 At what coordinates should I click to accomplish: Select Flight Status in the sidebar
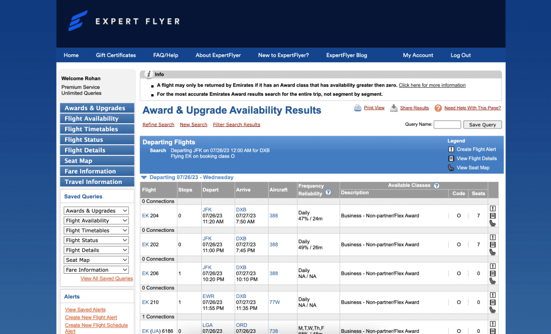pyautogui.click(x=97, y=139)
